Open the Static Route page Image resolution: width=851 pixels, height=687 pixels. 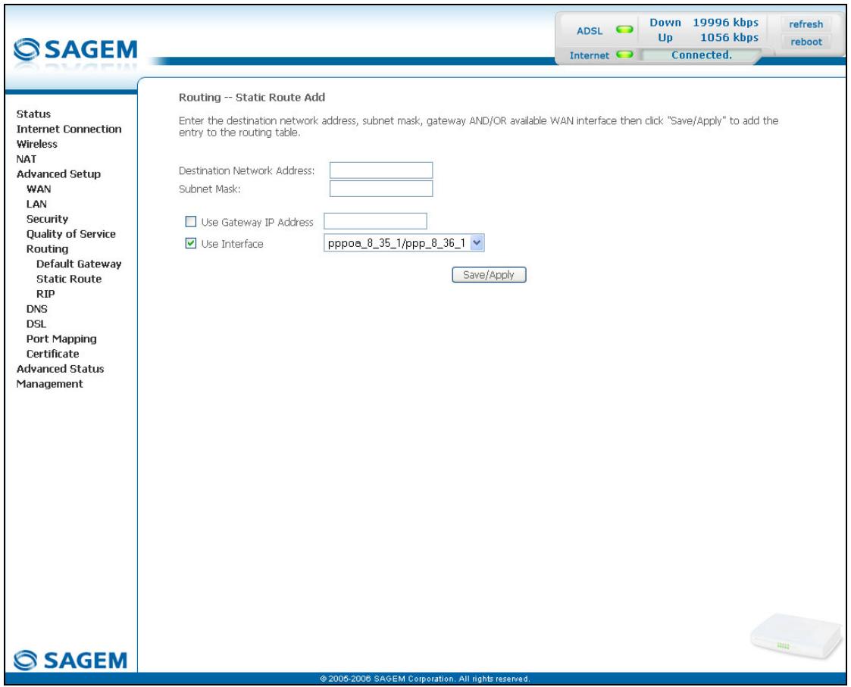[x=69, y=279]
